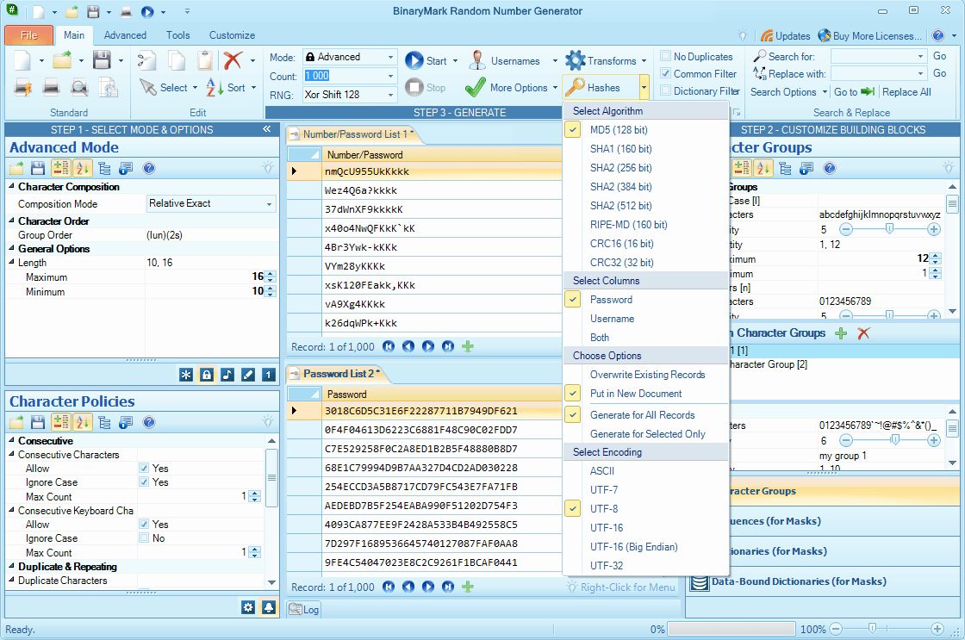
Task: Click the green plus icon next to Character Groups
Action: [x=841, y=333]
